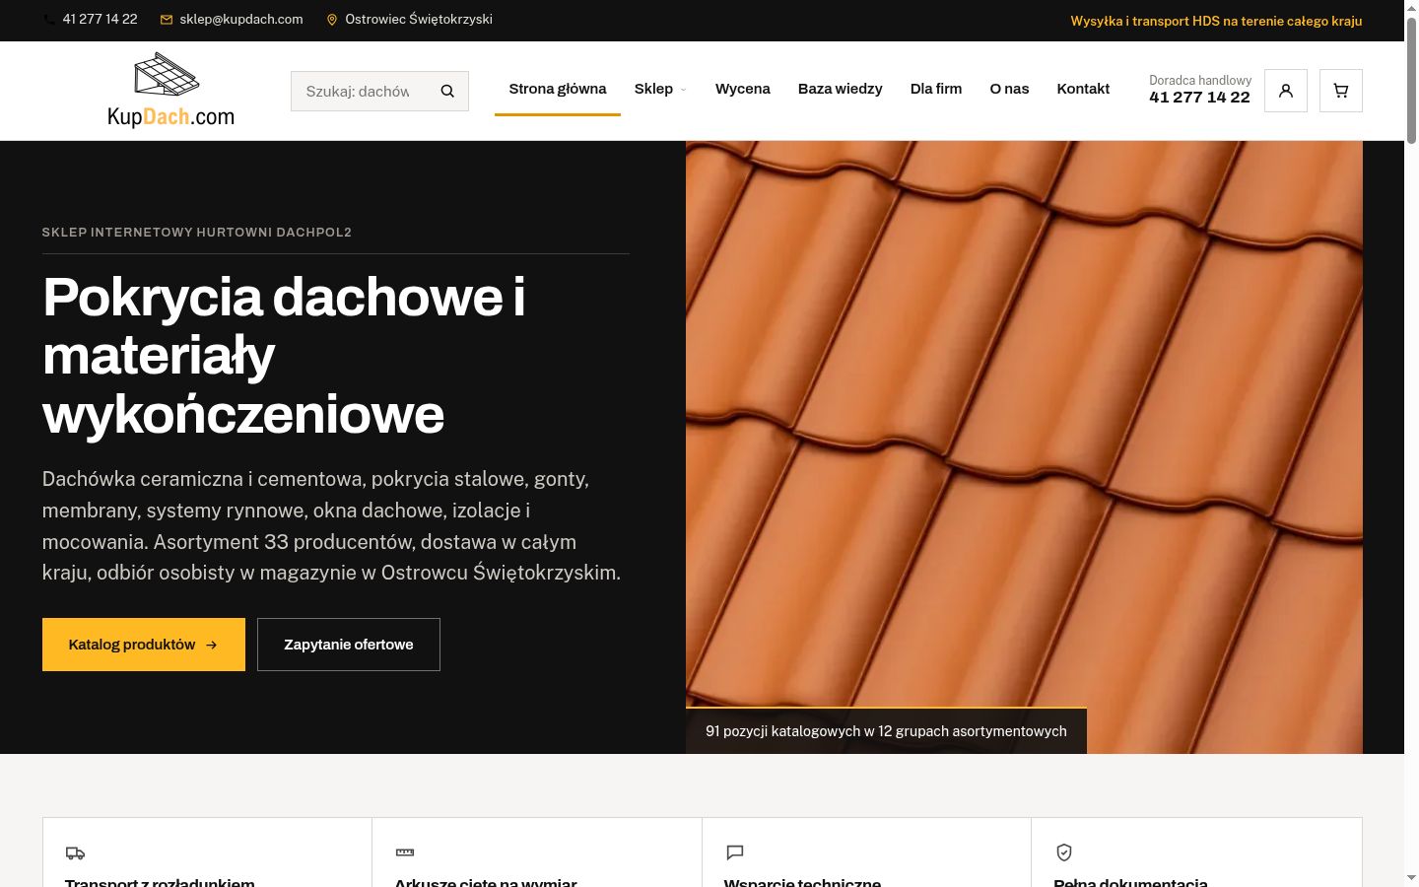Click the location pin icon by Ostrowiec Świętokrzyski
The height and width of the screenshot is (887, 1419).
[332, 20]
